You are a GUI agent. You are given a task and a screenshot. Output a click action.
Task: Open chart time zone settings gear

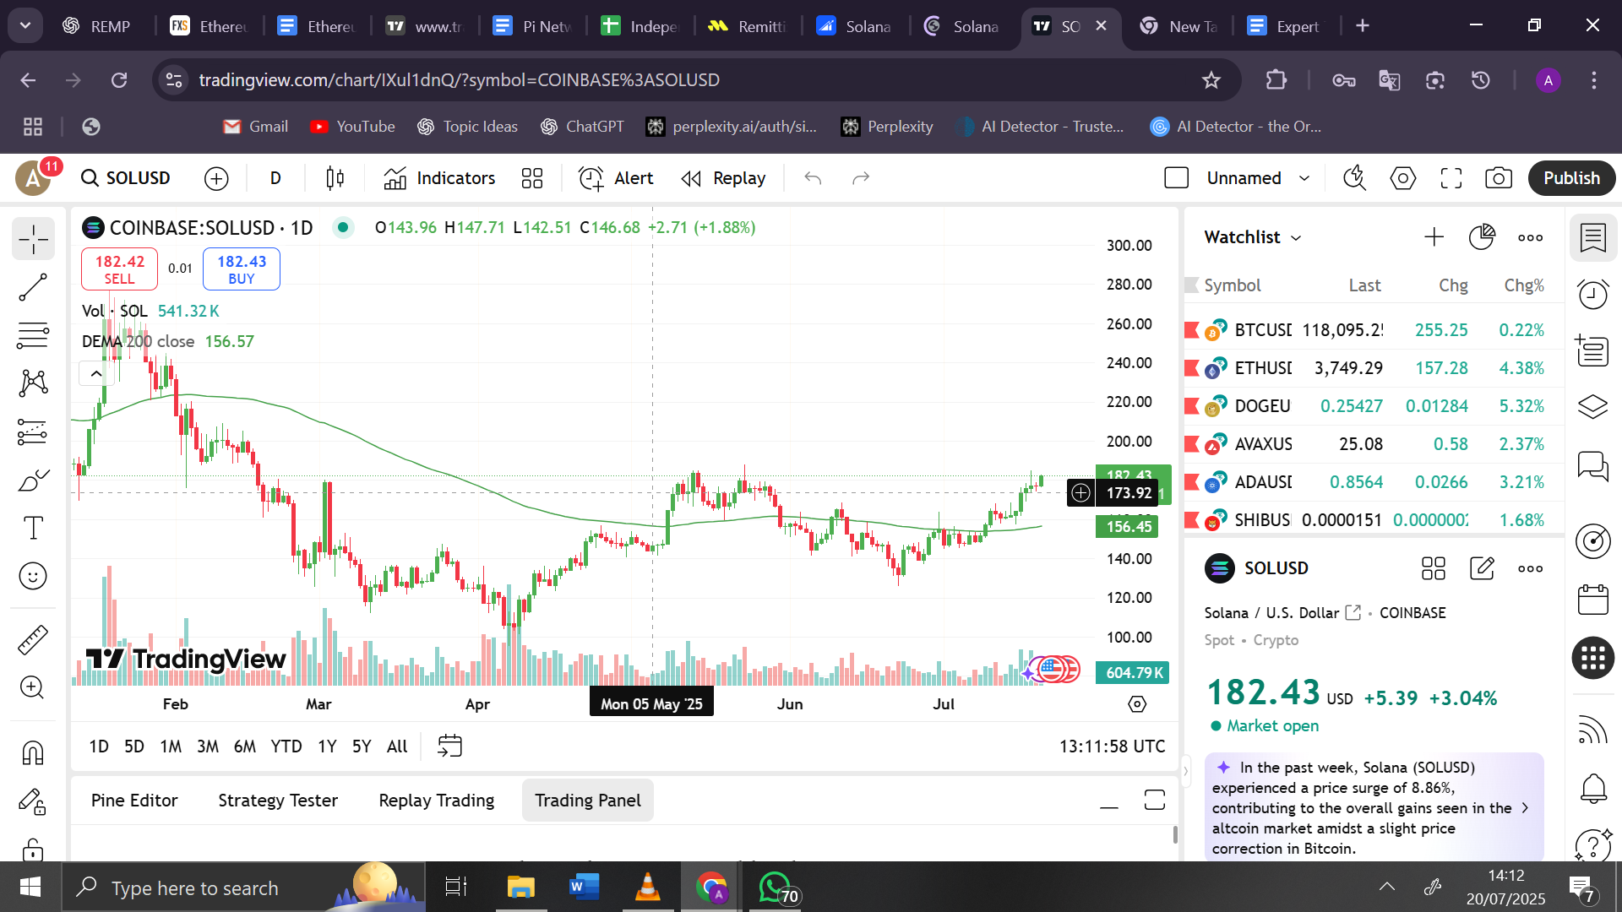(x=1137, y=704)
